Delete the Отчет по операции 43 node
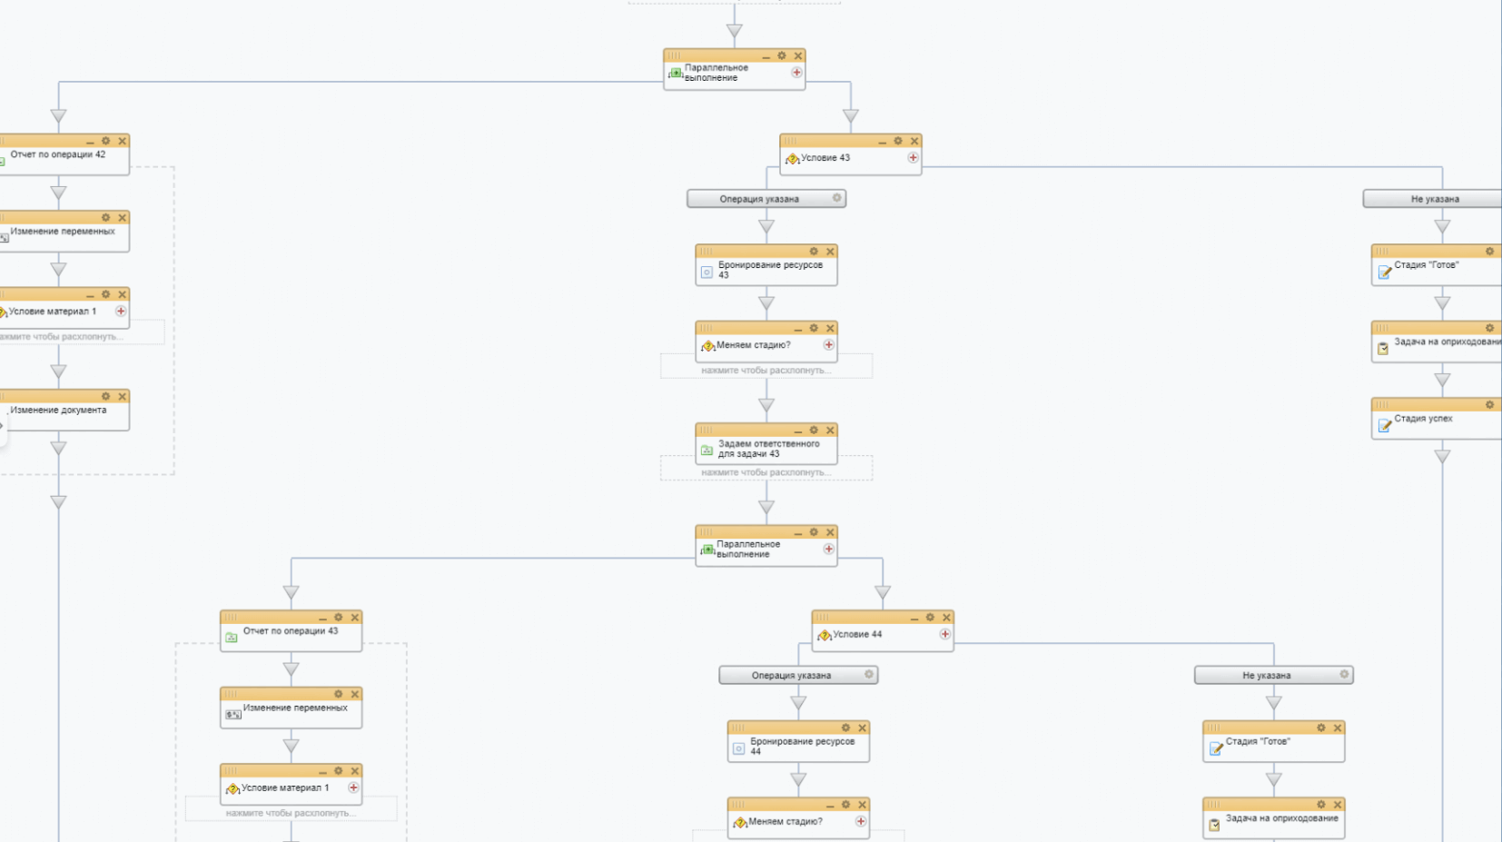 click(x=355, y=618)
